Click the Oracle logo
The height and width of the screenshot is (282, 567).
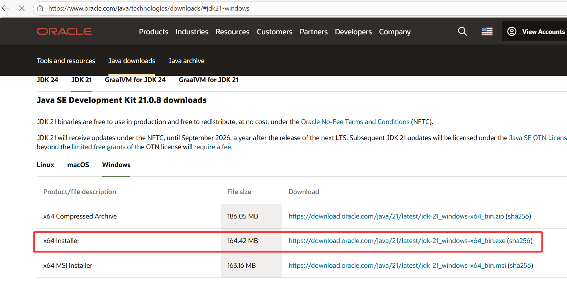pos(64,31)
